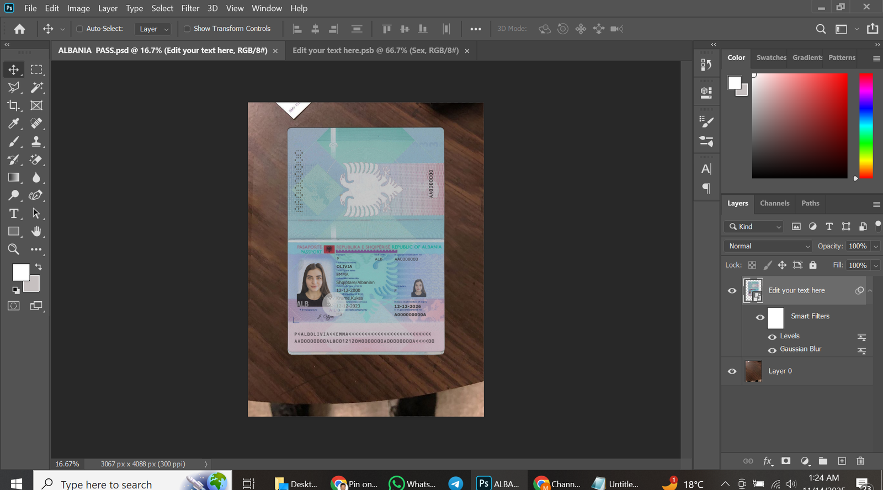Select the Rectangular Marquee tool
Screen dimensions: 883x490
click(x=36, y=70)
